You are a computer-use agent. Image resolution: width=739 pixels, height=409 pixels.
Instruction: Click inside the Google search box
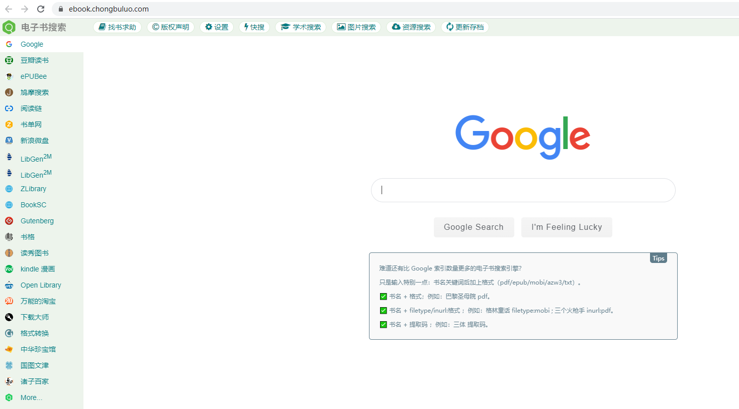tap(523, 190)
